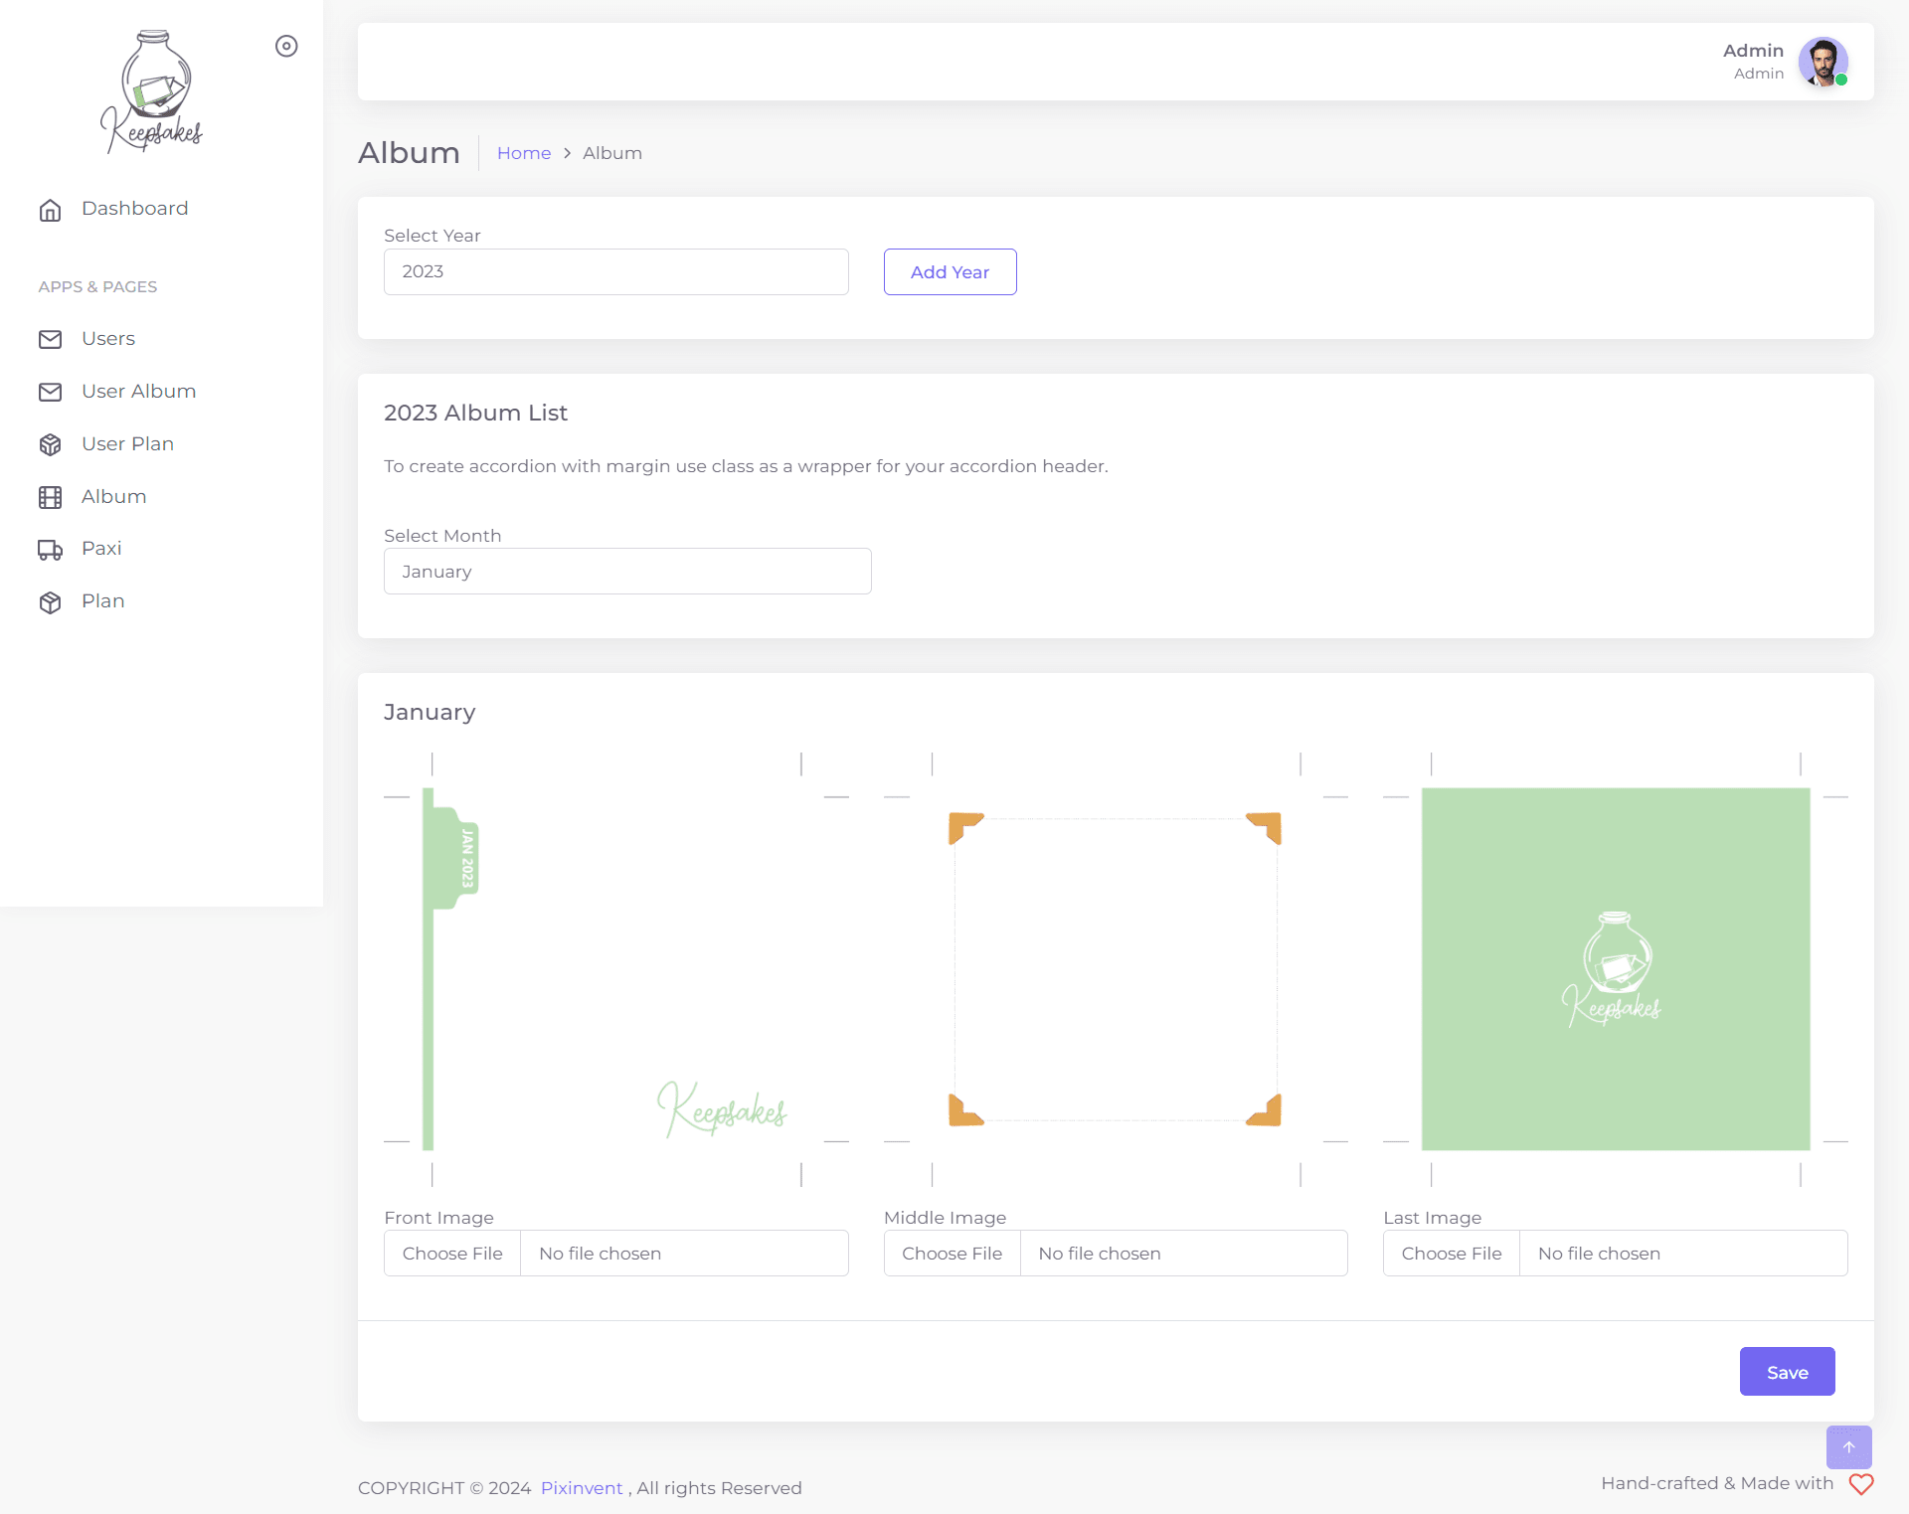Open the Select Month dropdown showing January

(x=627, y=572)
